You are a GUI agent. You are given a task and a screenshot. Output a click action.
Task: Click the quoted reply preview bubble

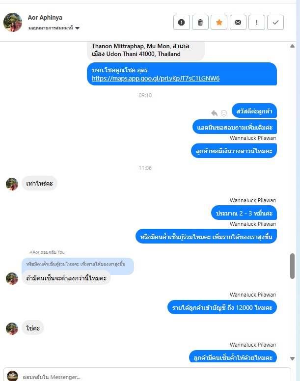[78, 264]
